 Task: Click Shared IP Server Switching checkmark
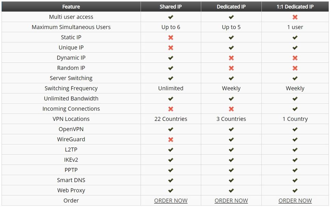pyautogui.click(x=171, y=78)
